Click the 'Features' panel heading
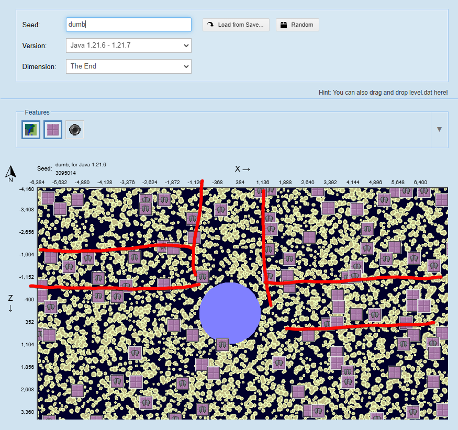Image resolution: width=458 pixels, height=430 pixels. (x=37, y=112)
